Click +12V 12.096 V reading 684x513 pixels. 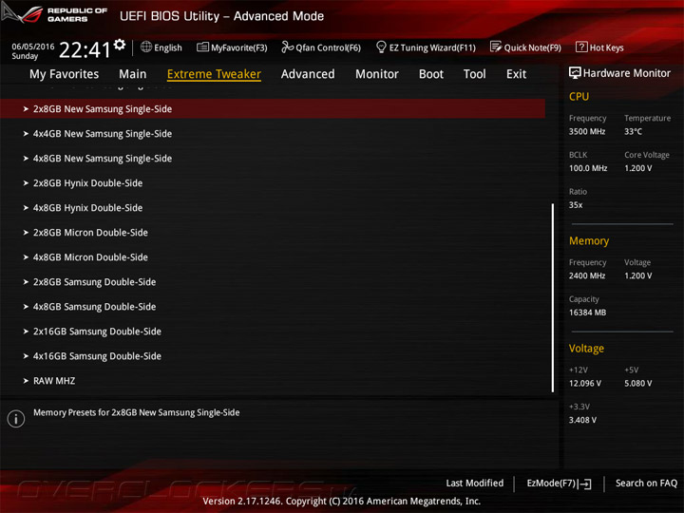(x=584, y=383)
